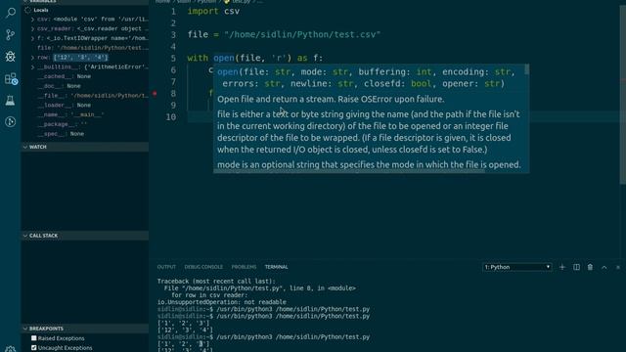
Task: Expand the csv_reader variable
Action: click(x=32, y=28)
